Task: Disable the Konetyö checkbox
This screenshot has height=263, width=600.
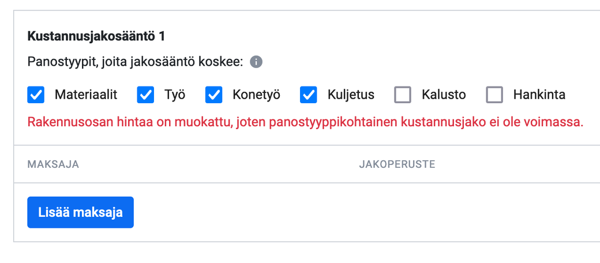Action: [x=214, y=95]
